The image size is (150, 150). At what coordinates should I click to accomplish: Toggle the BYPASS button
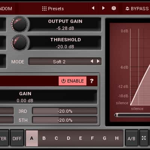(137, 9)
